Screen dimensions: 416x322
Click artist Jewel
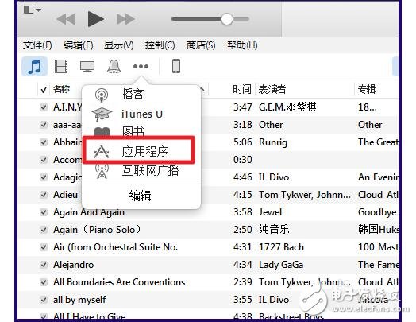(270, 212)
